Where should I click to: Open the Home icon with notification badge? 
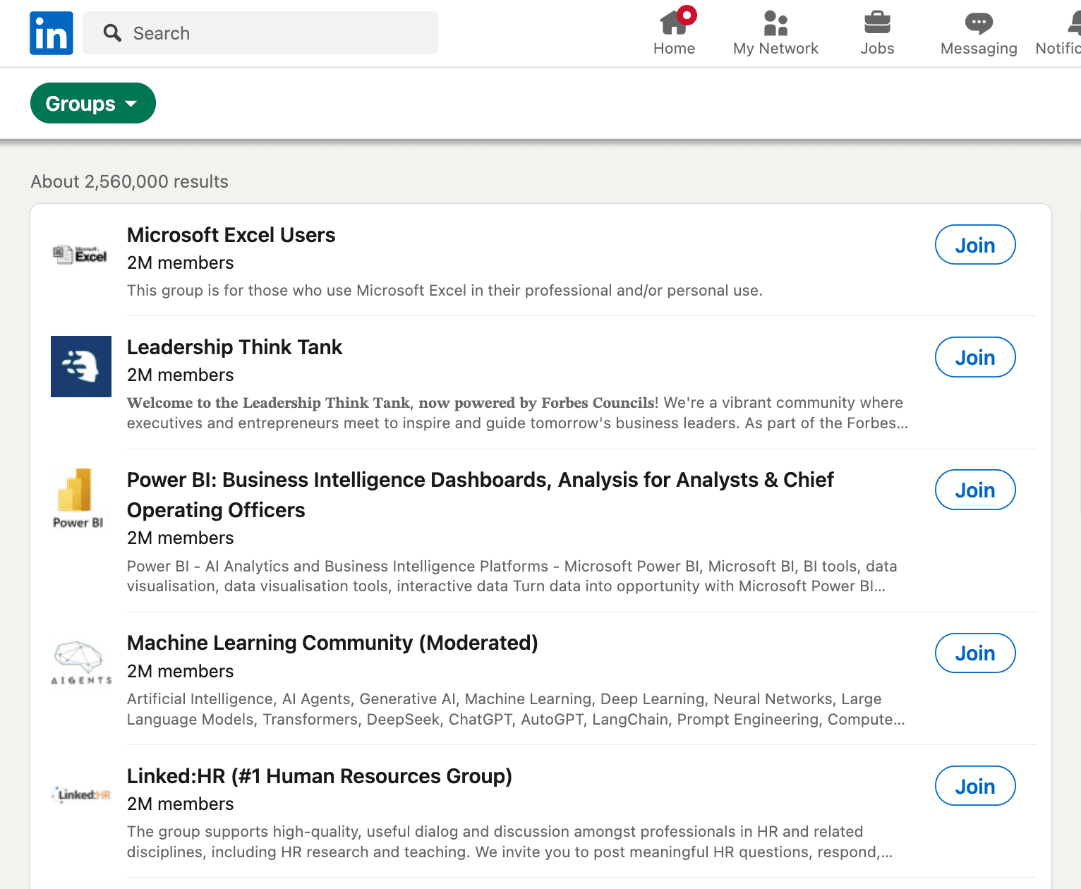click(676, 22)
